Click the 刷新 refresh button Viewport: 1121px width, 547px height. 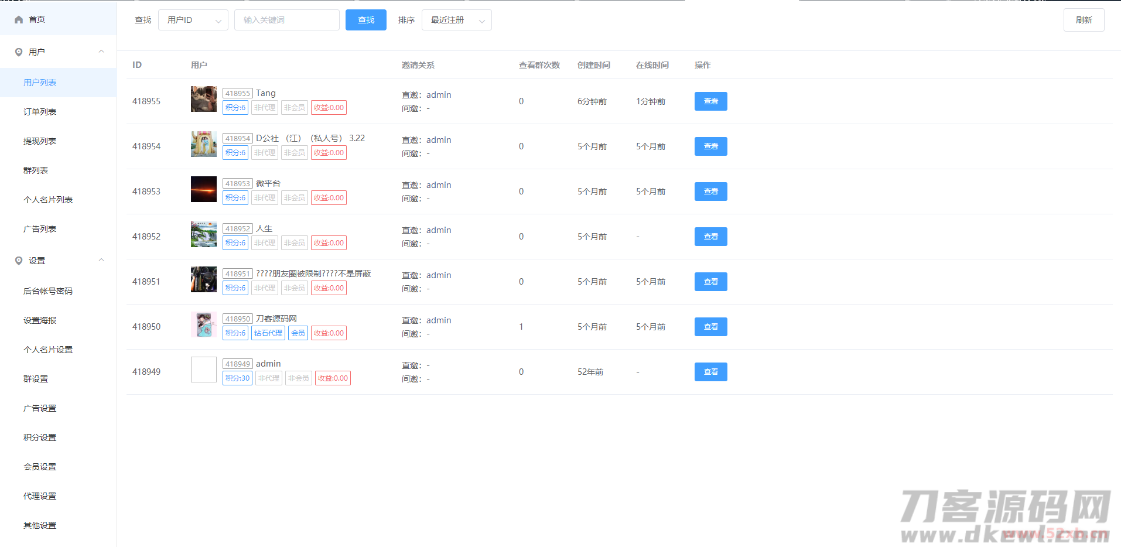(x=1084, y=20)
